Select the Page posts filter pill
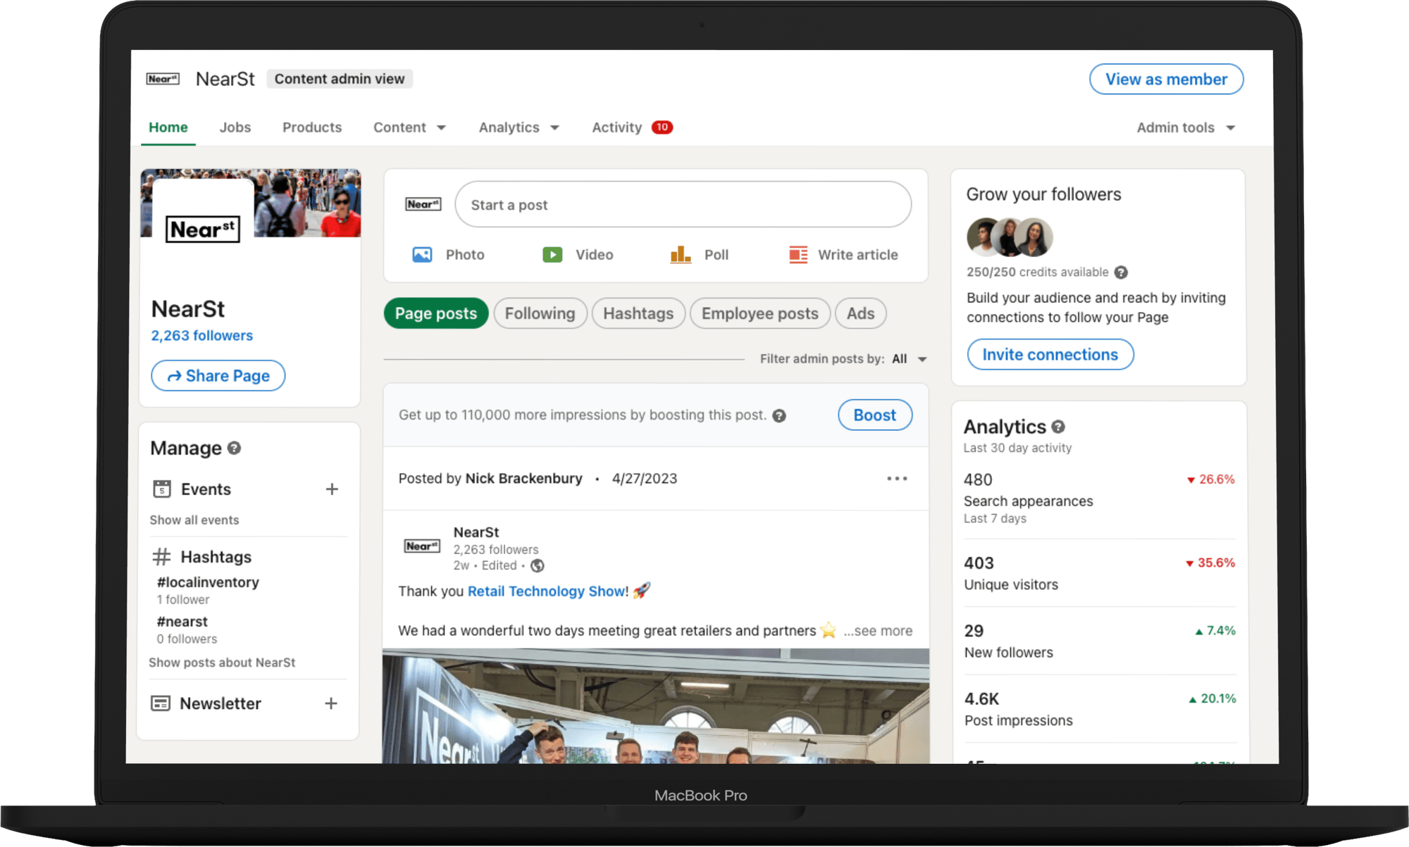The width and height of the screenshot is (1409, 847). (x=436, y=313)
